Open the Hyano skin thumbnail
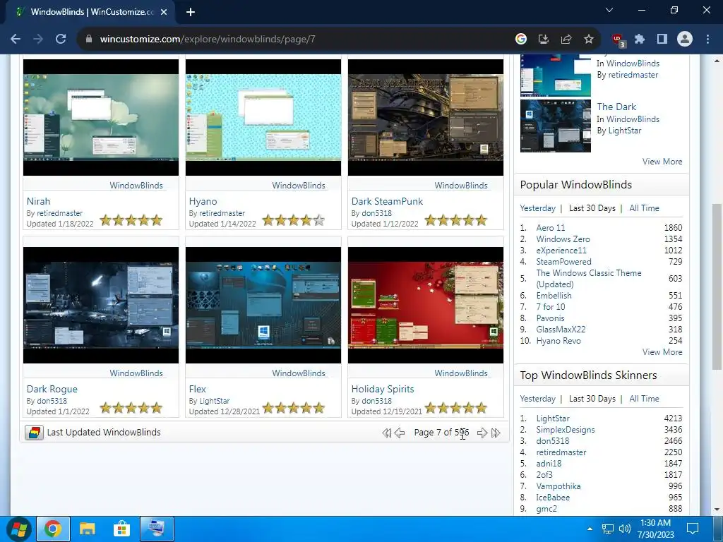The image size is (723, 542). click(x=263, y=118)
